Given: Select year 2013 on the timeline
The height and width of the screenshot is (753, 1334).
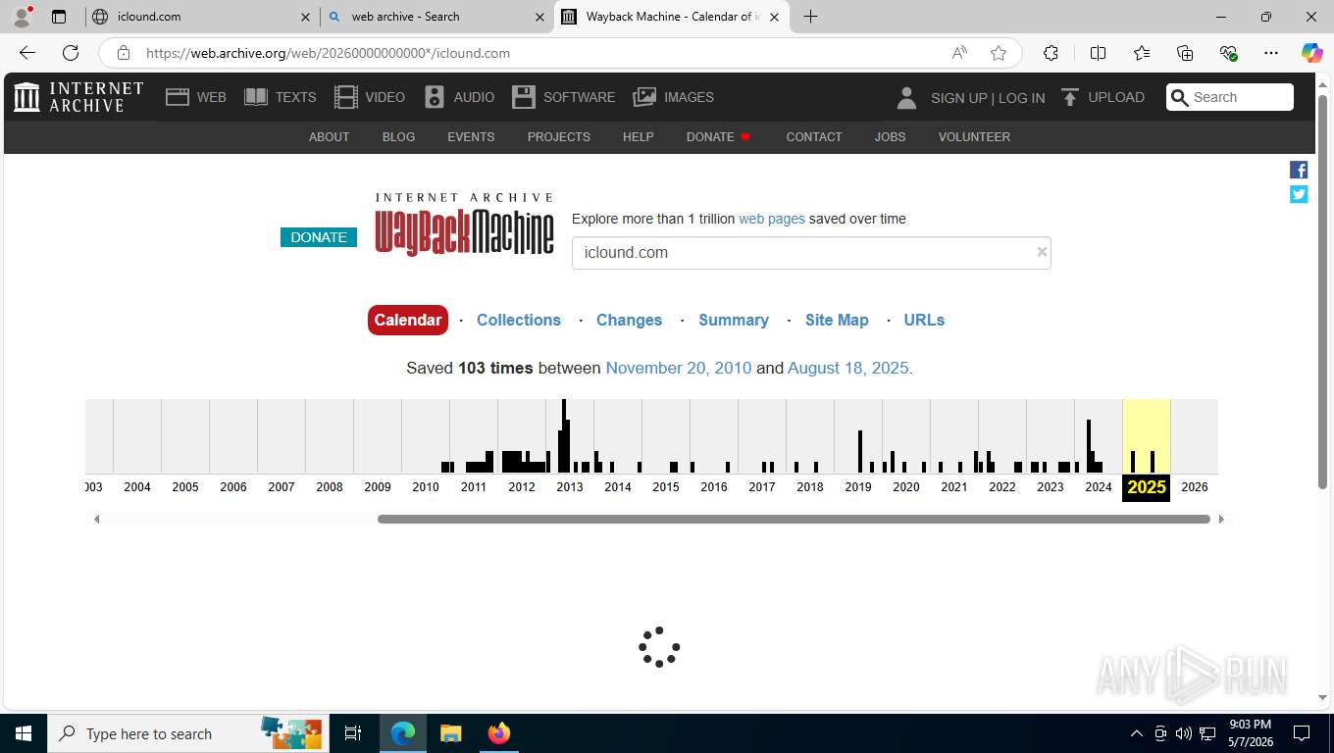Looking at the screenshot, I should pos(570,486).
